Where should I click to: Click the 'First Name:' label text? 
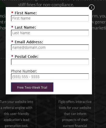coord(26,13)
